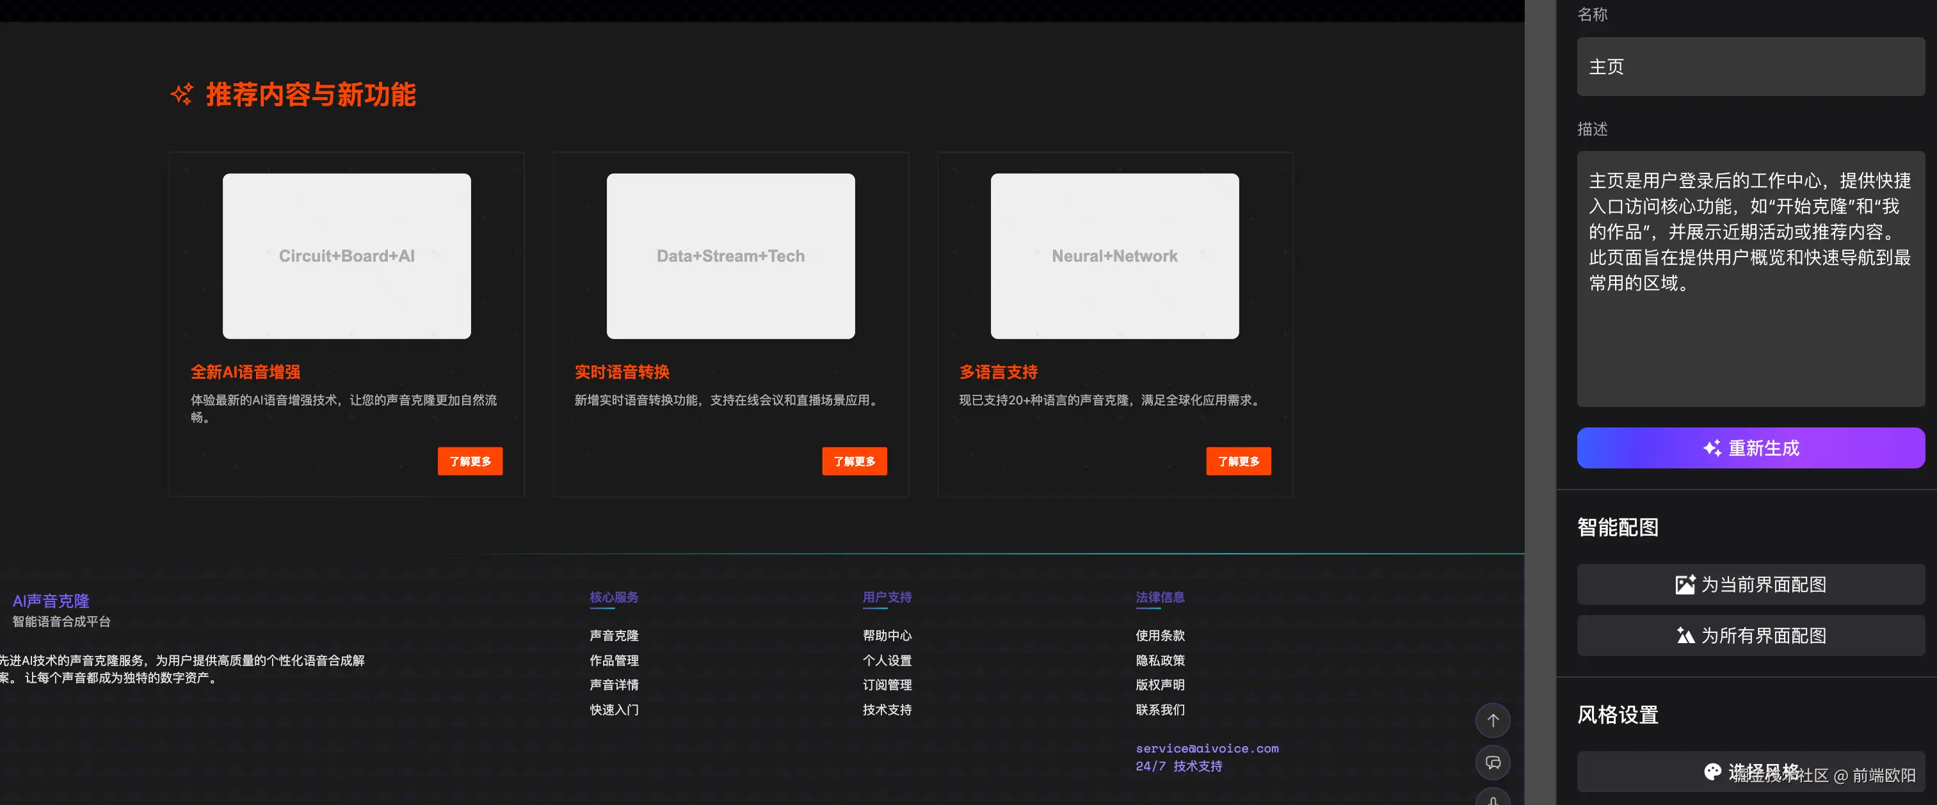Click the 名称 input field containing 主页
The image size is (1937, 805).
(x=1750, y=67)
